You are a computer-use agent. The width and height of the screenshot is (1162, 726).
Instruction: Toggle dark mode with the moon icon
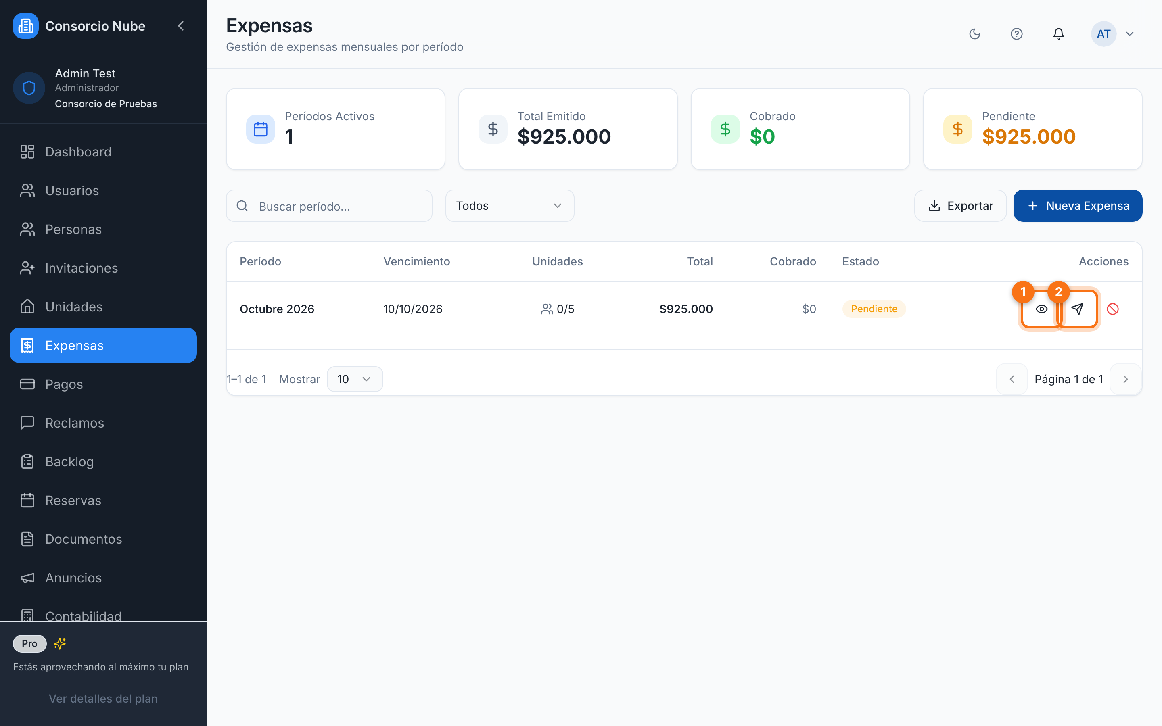tap(975, 33)
